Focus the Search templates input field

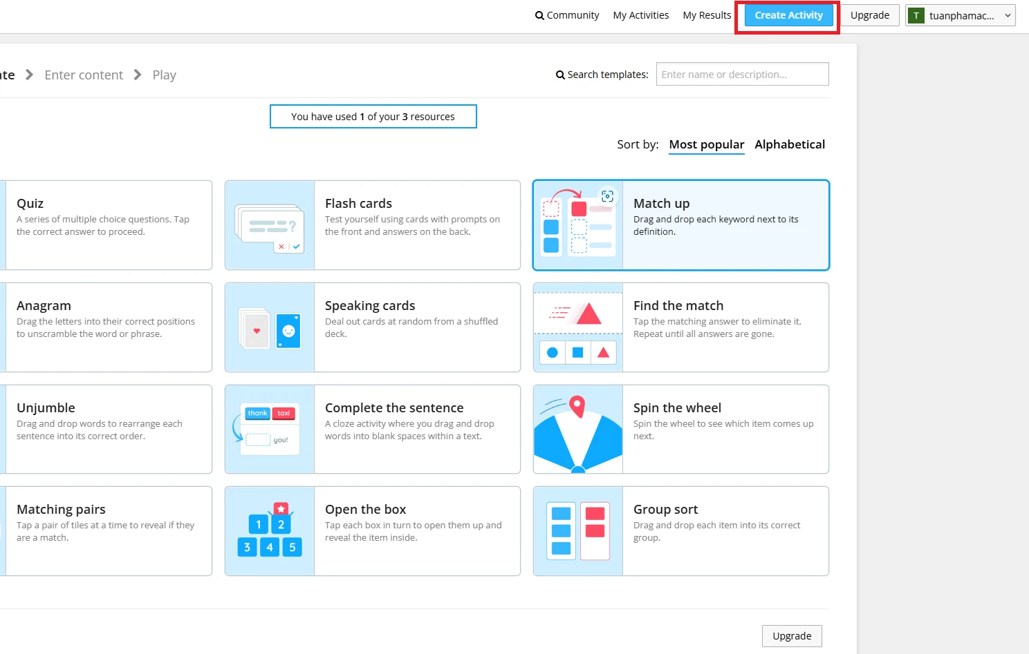(x=742, y=75)
